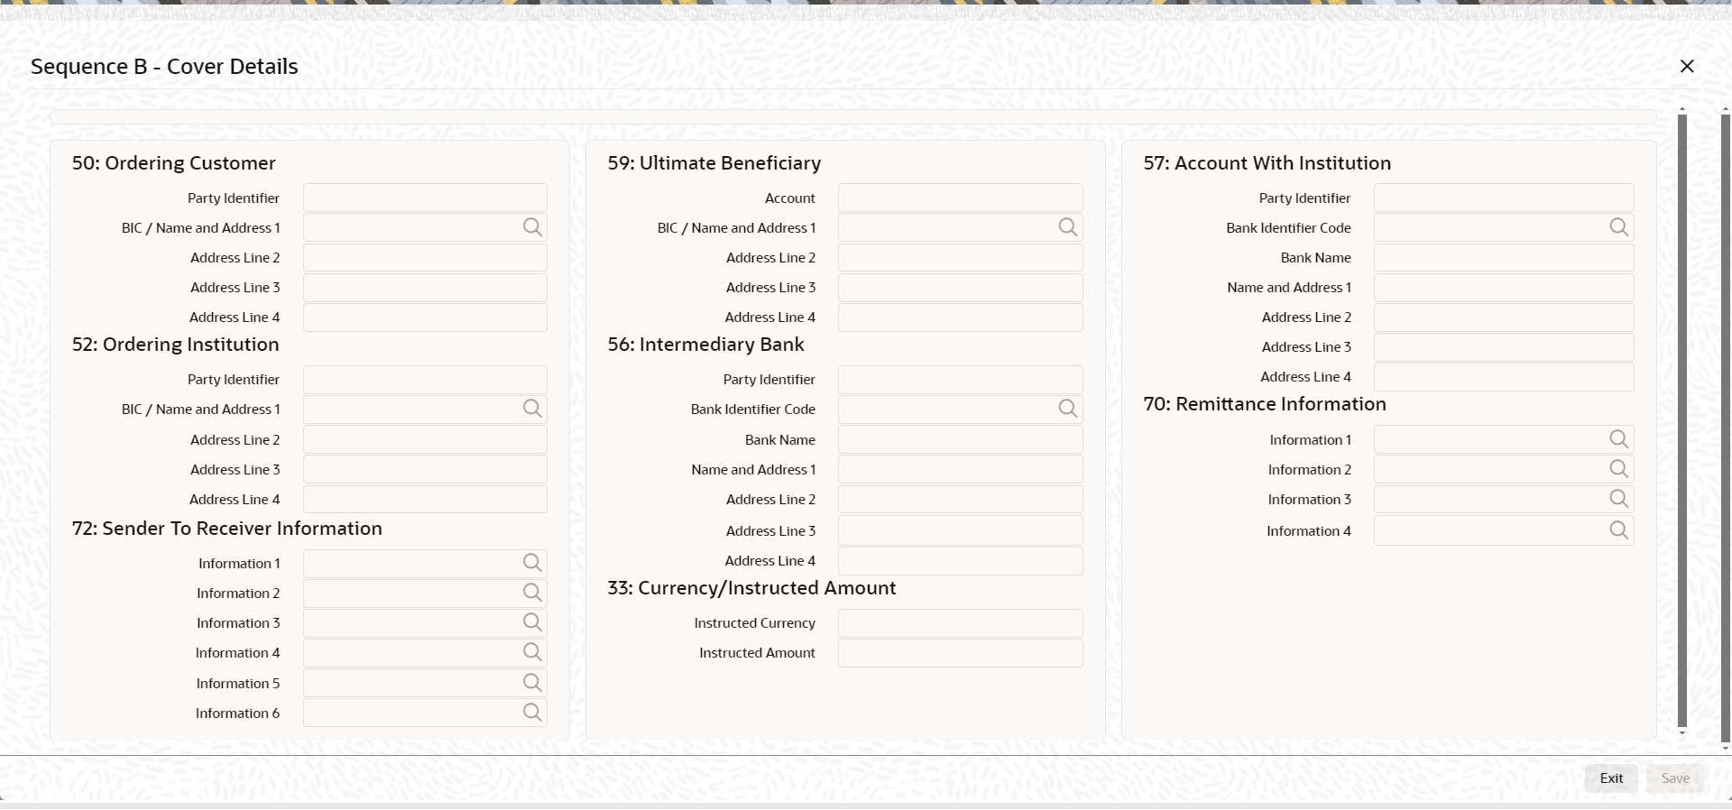Open search for Sender To Receiver Information 1

pos(532,563)
